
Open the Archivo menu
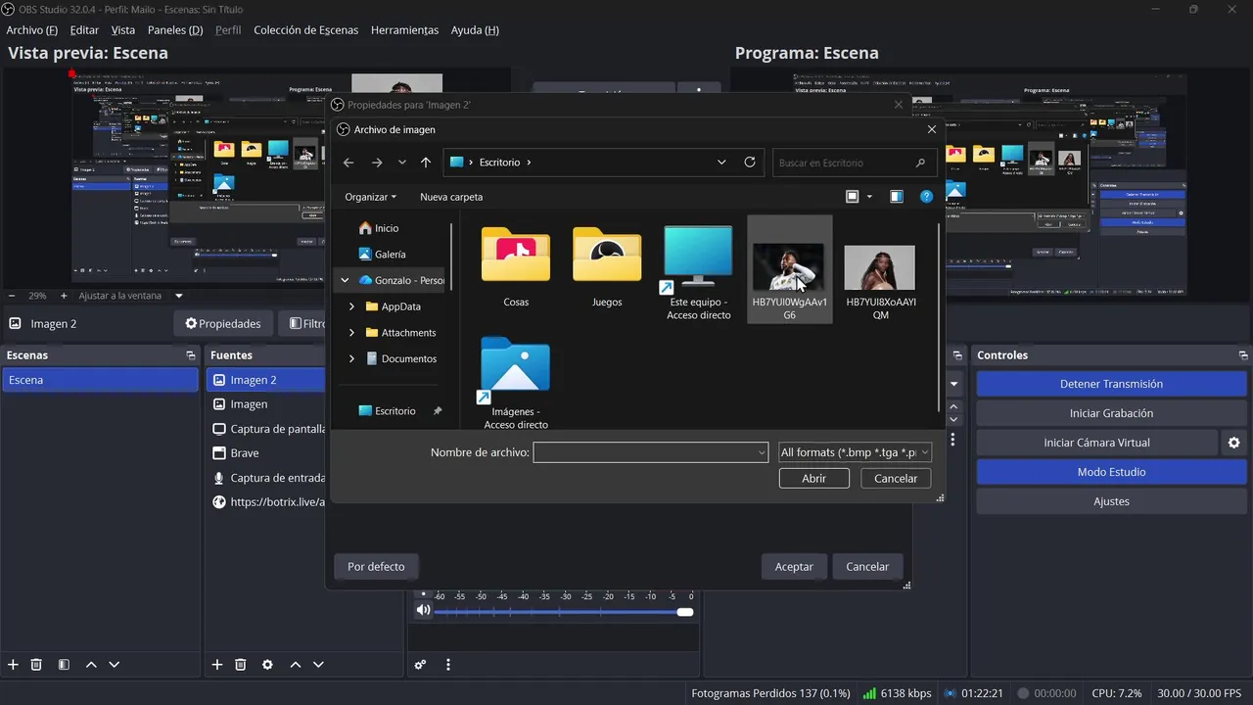coord(31,30)
